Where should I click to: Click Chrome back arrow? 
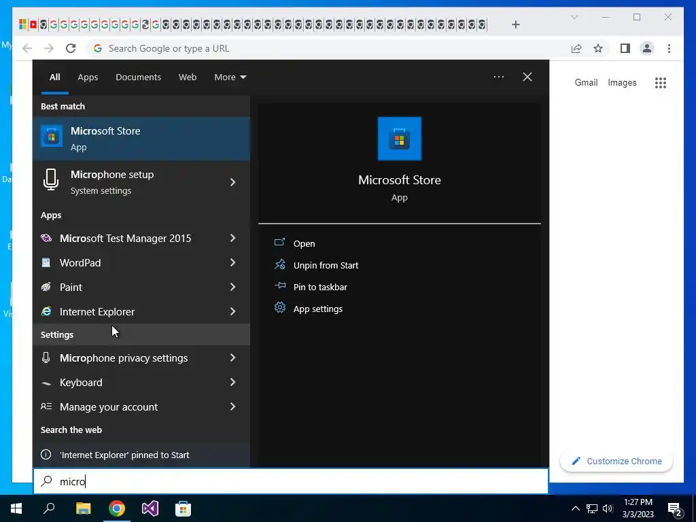[x=27, y=48]
